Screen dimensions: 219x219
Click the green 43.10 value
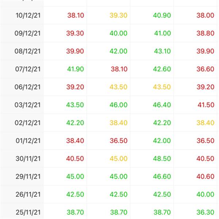click(162, 51)
